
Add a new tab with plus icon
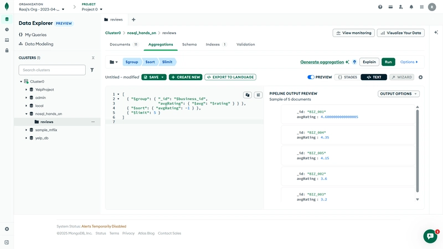pos(133,19)
